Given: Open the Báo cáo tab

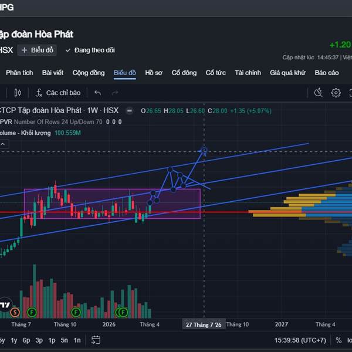Looking at the screenshot, I should click(x=327, y=73).
